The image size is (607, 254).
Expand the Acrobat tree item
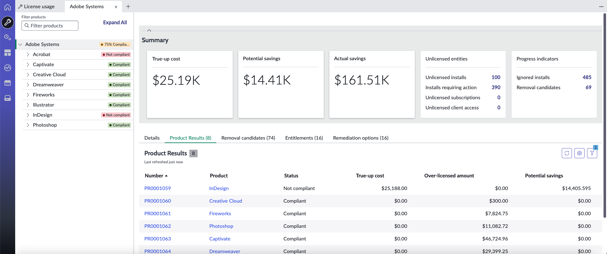point(28,55)
